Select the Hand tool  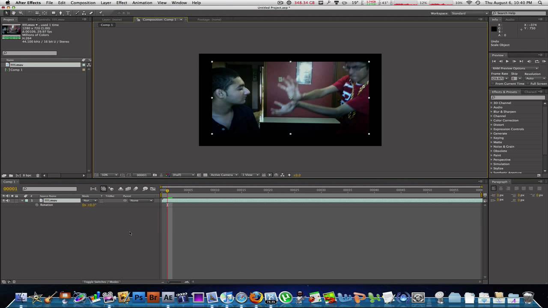14,13
